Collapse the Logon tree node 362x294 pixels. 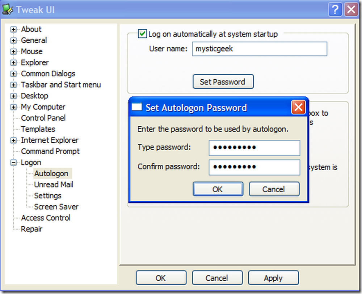(13, 163)
